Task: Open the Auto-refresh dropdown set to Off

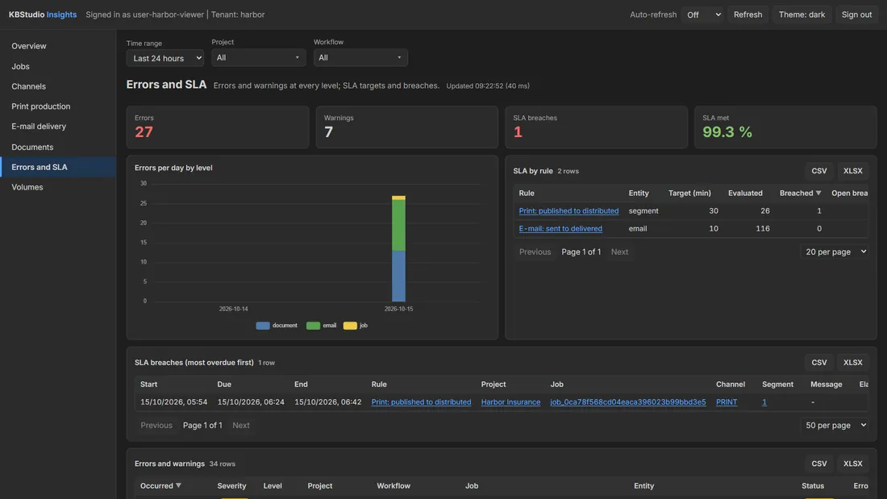Action: 702,15
